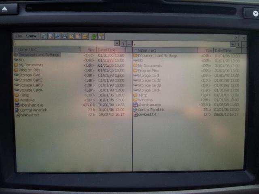Open the File menu
This screenshot has height=194, width=259.
pos(19,36)
